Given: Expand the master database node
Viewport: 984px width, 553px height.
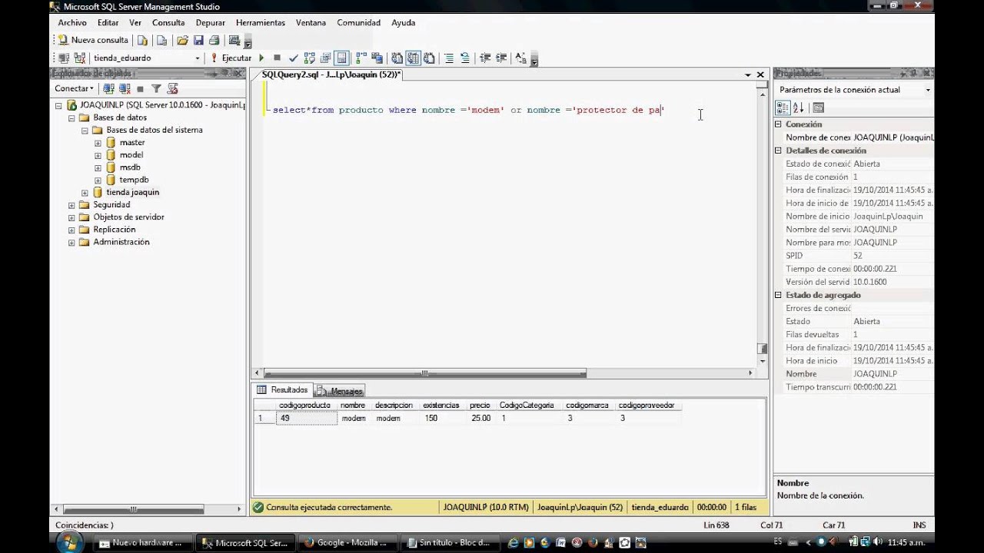Looking at the screenshot, I should 98,143.
